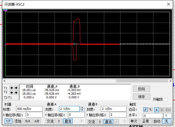Set channel B coupling to 交流 (AC)
This screenshot has width=175, height=127.
92,122
